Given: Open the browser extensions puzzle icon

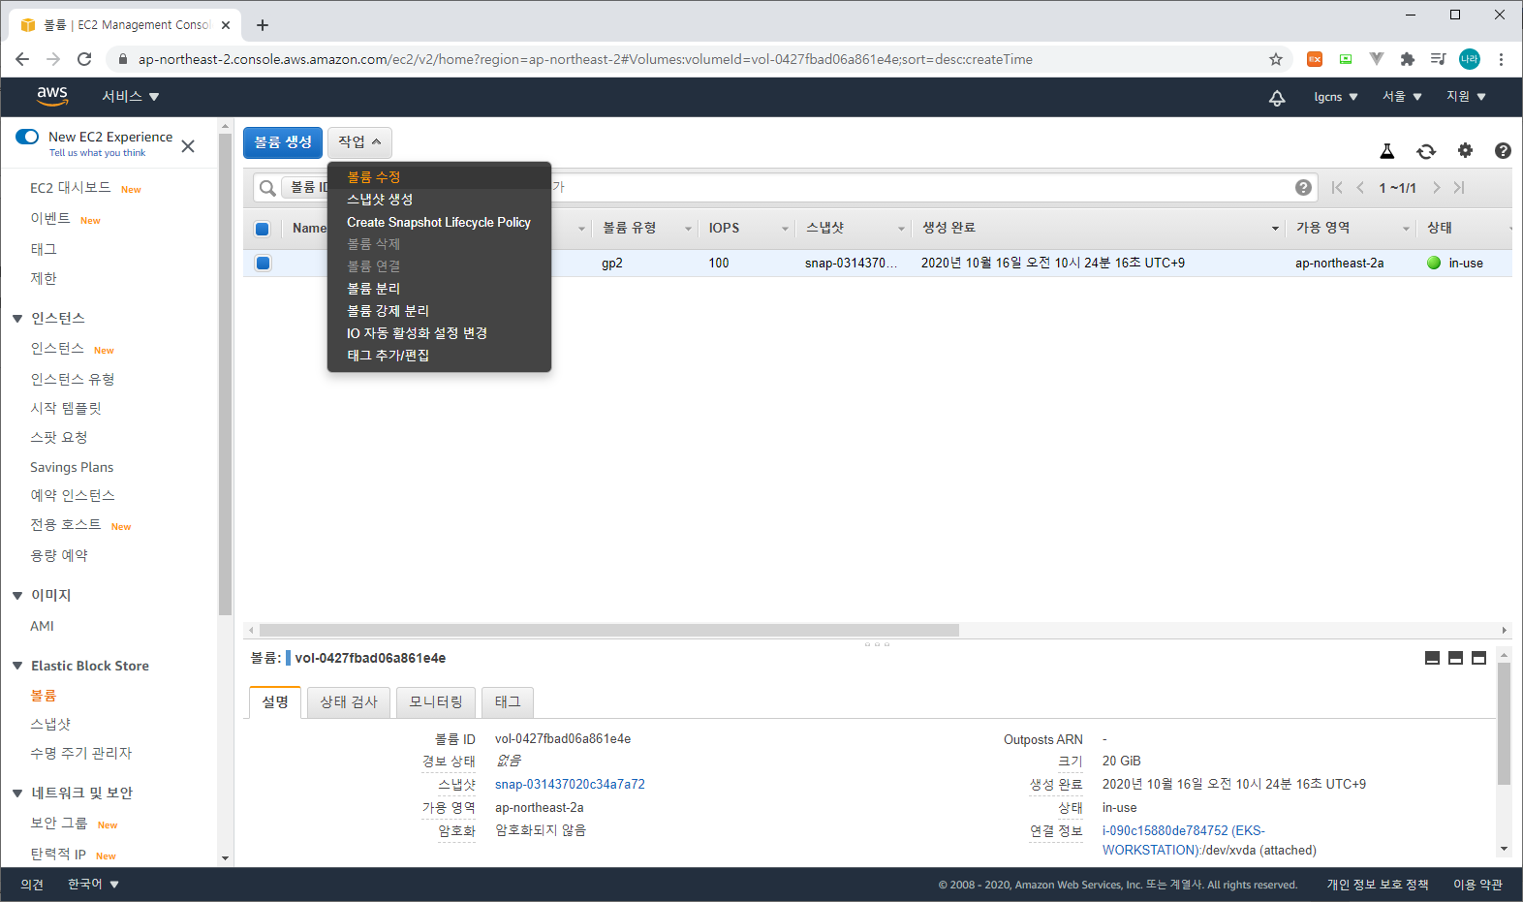Looking at the screenshot, I should click(1408, 59).
